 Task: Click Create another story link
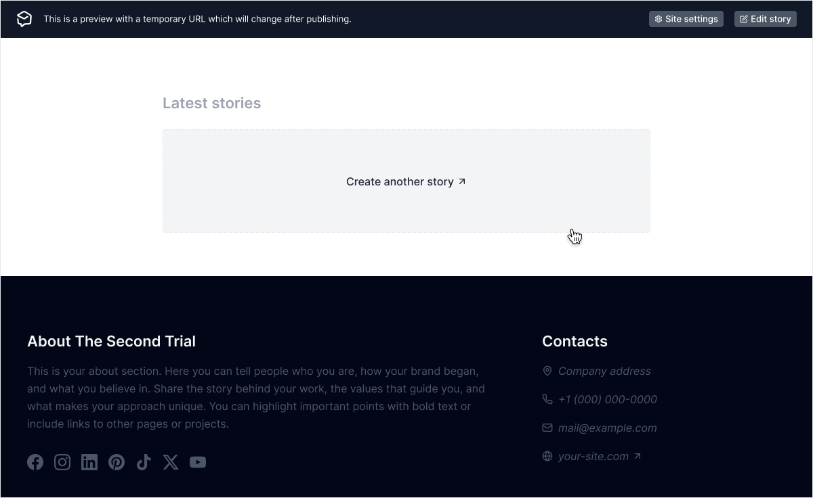pos(406,181)
